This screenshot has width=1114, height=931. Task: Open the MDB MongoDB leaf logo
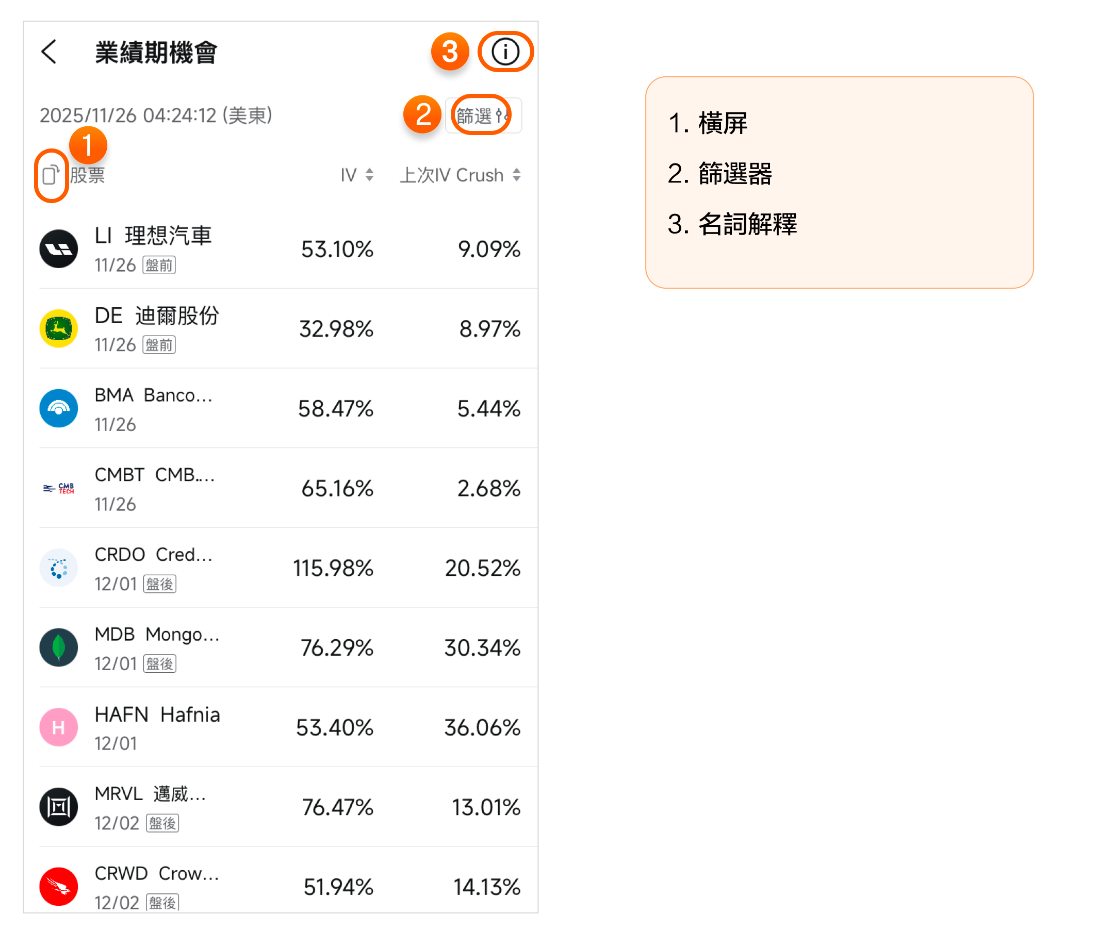click(59, 647)
